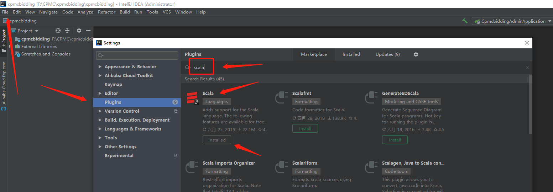Expand Tools settings
The image size is (553, 192).
pyautogui.click(x=100, y=138)
